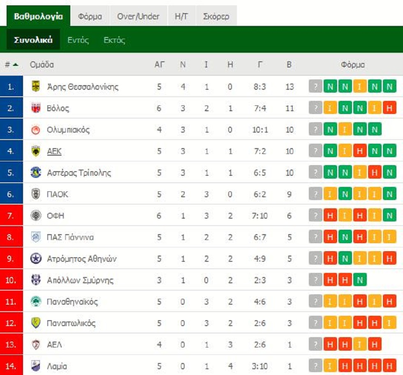Open the Σκόρερ tab
403x375 pixels.
[216, 16]
